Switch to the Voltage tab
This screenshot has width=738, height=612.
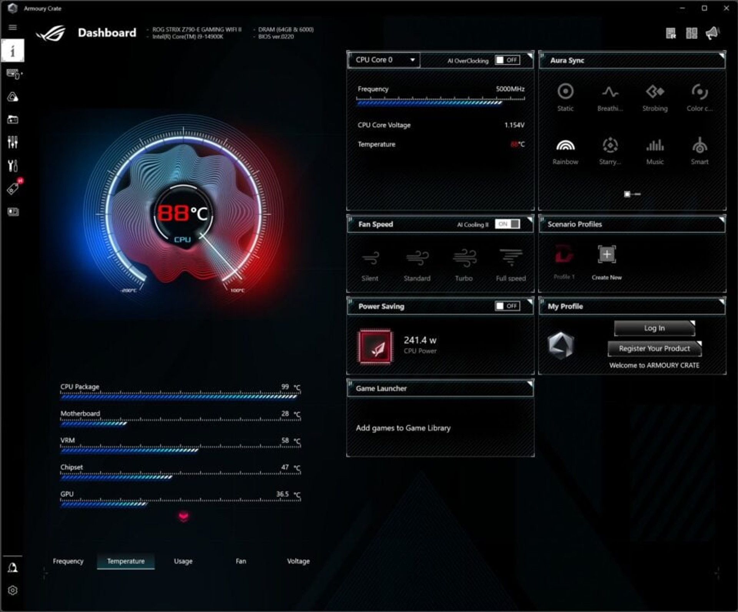[x=298, y=561]
